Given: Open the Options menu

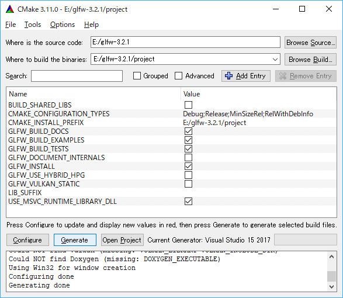Looking at the screenshot, I should (x=63, y=25).
